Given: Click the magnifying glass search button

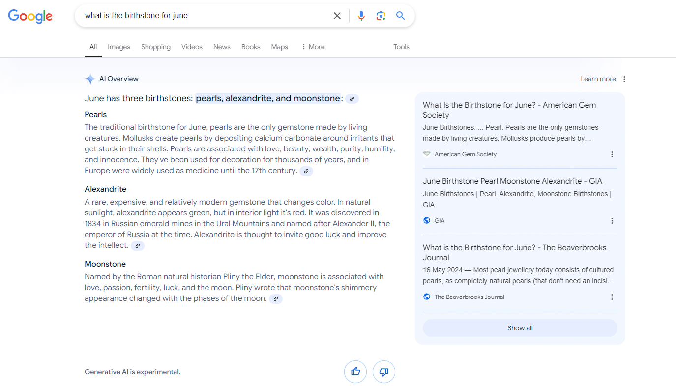Looking at the screenshot, I should coord(401,16).
